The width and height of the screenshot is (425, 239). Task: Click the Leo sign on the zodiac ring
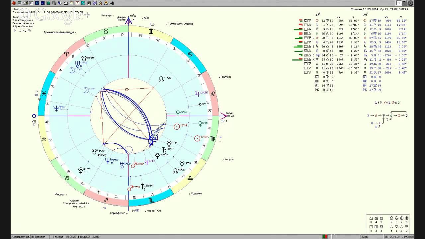213,94
